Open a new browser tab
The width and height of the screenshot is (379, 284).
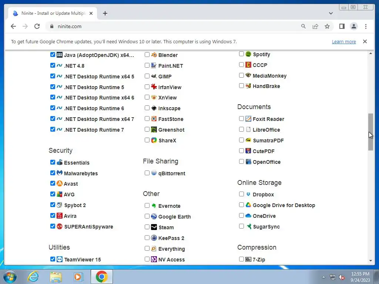pos(105,13)
